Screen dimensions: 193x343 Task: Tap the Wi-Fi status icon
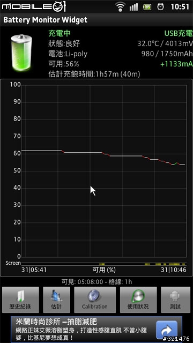(x=120, y=7)
